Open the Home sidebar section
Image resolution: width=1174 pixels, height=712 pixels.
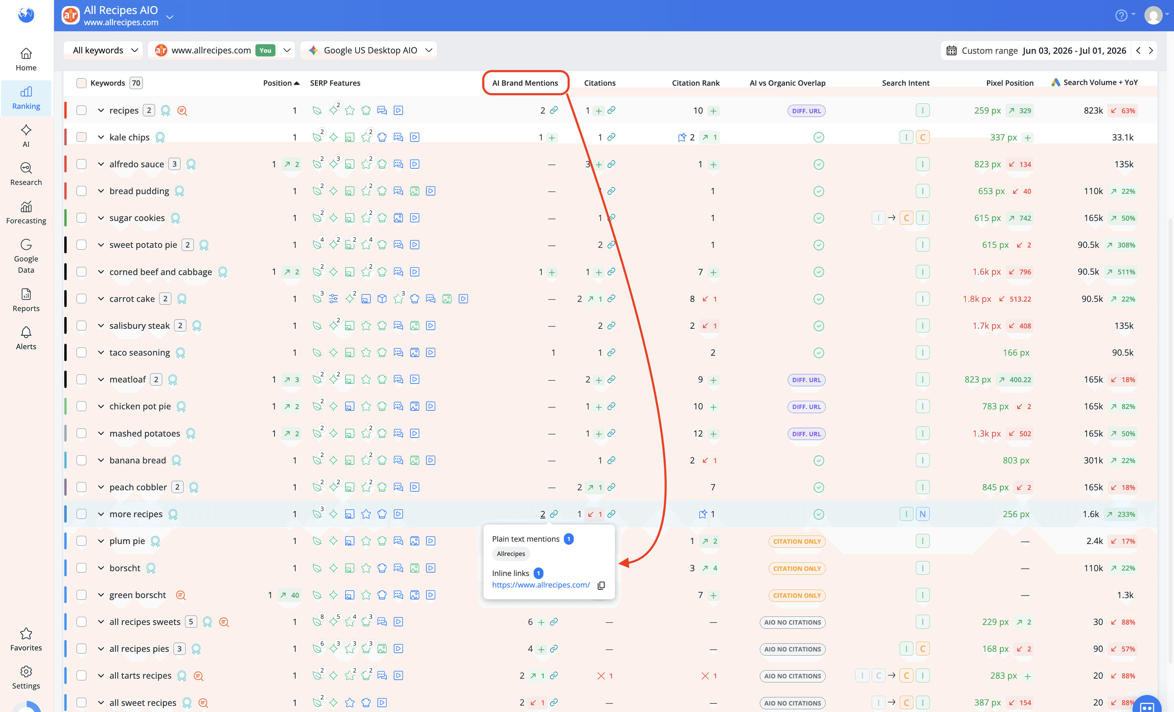tap(26, 60)
